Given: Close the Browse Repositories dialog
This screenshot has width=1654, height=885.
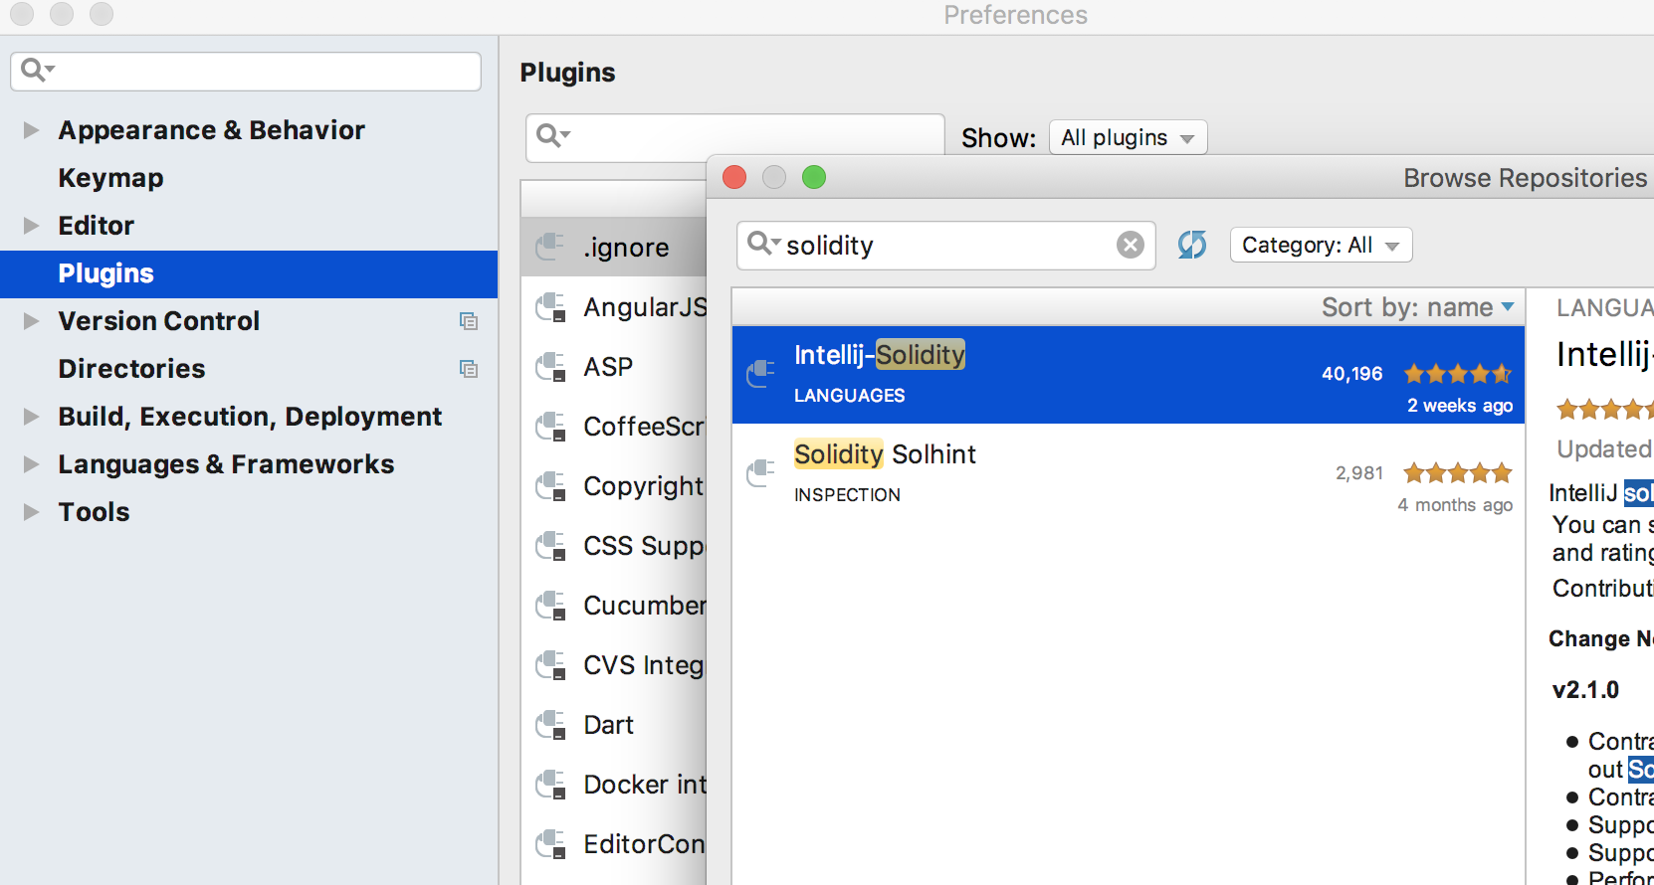Looking at the screenshot, I should coord(734,177).
